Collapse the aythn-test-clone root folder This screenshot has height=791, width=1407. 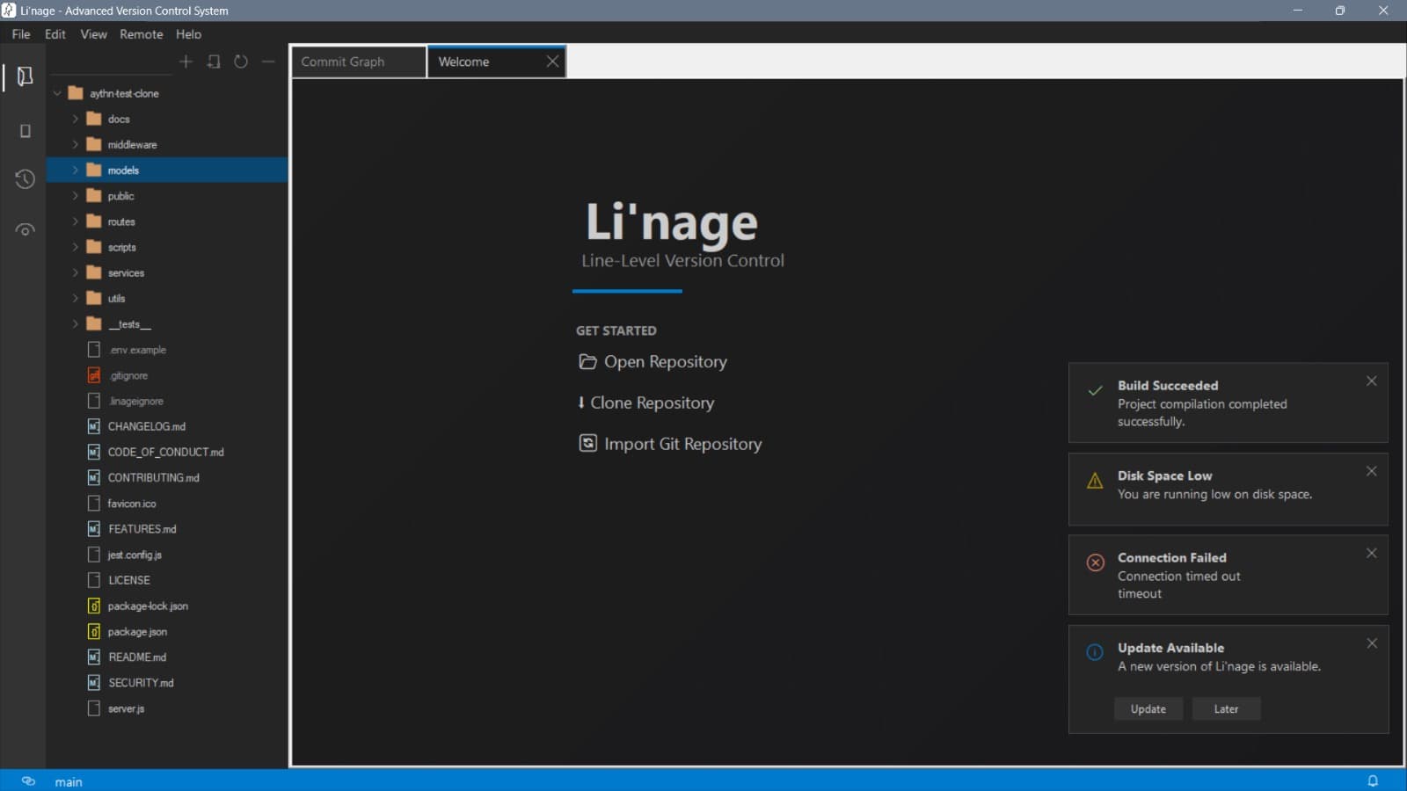pyautogui.click(x=57, y=93)
